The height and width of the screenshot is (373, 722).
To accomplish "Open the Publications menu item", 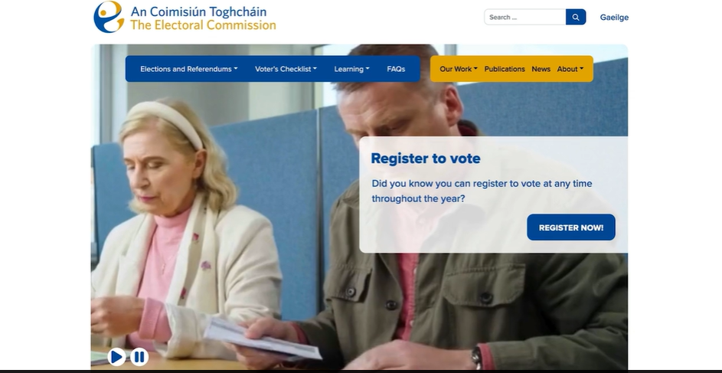I will tap(505, 69).
